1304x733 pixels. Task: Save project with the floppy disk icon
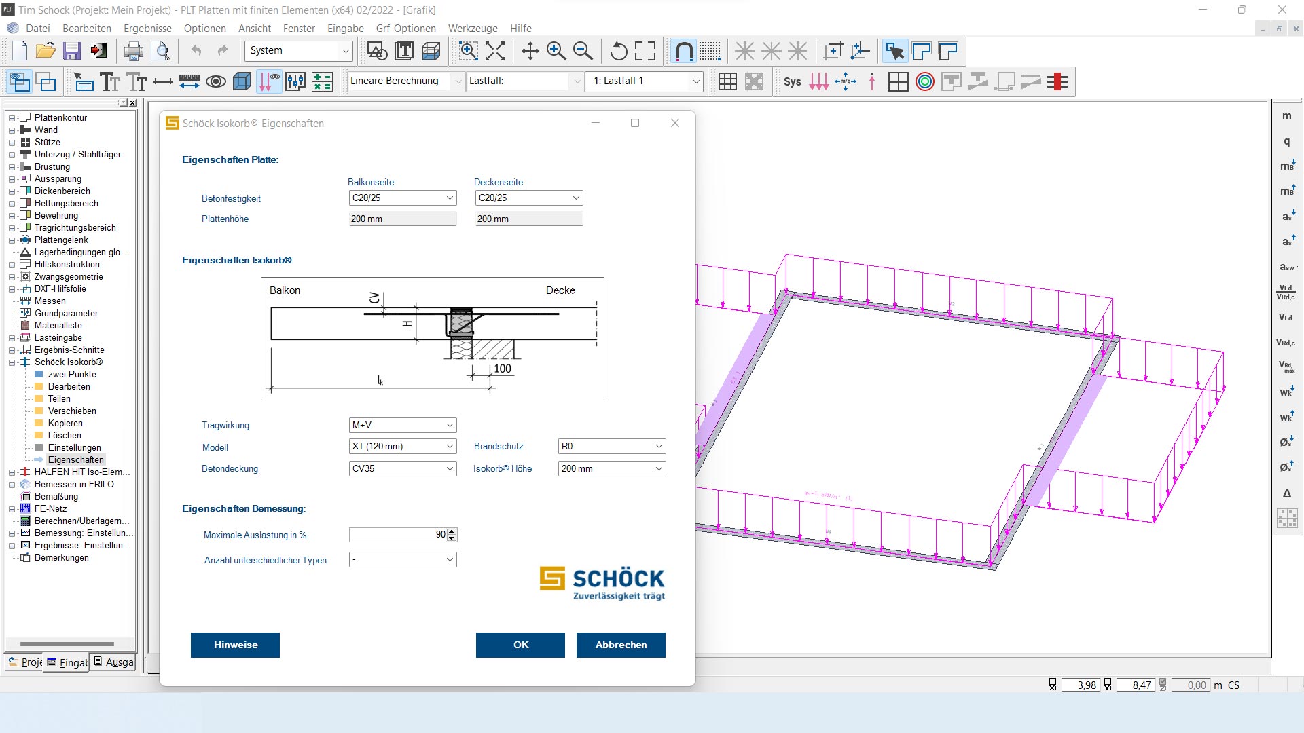coord(72,51)
